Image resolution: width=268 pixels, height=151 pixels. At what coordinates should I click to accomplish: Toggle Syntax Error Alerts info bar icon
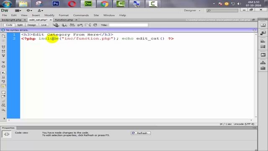pyautogui.click(x=3, y=86)
